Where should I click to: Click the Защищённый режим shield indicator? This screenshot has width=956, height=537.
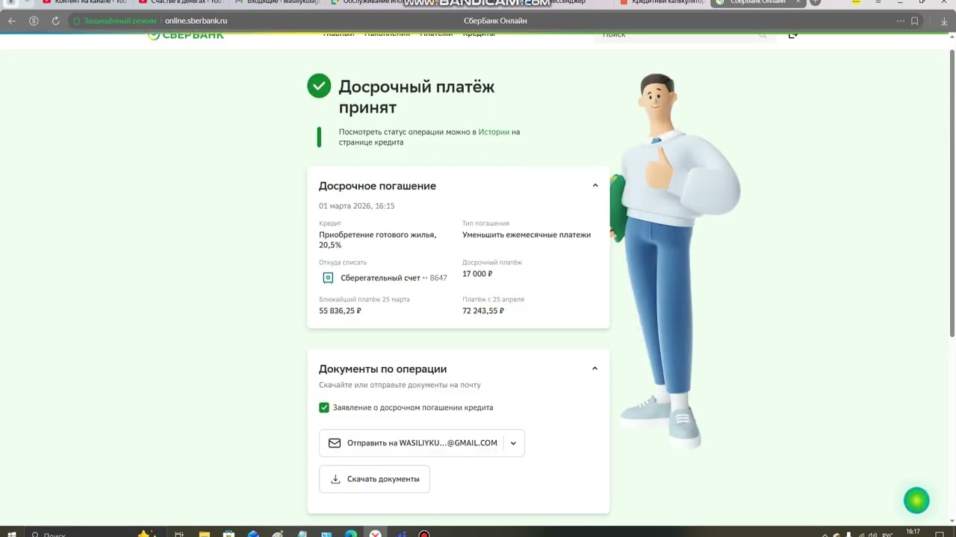tap(114, 21)
